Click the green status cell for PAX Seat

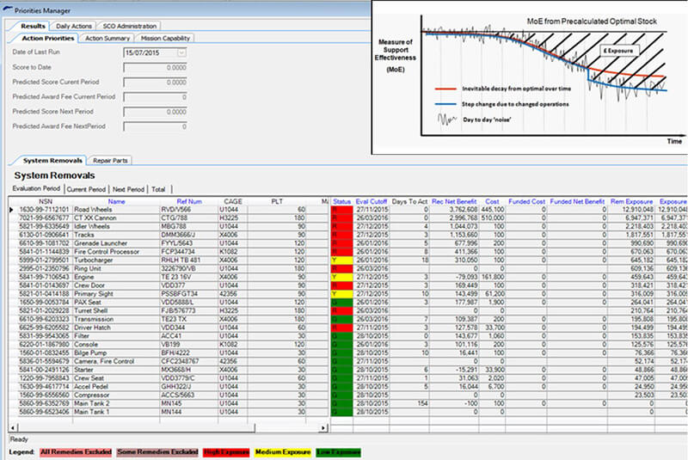tap(341, 302)
